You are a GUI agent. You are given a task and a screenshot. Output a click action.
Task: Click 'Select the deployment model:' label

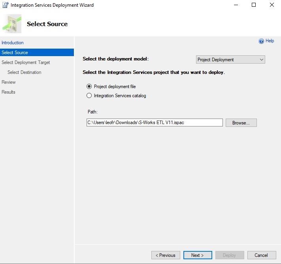pos(115,59)
